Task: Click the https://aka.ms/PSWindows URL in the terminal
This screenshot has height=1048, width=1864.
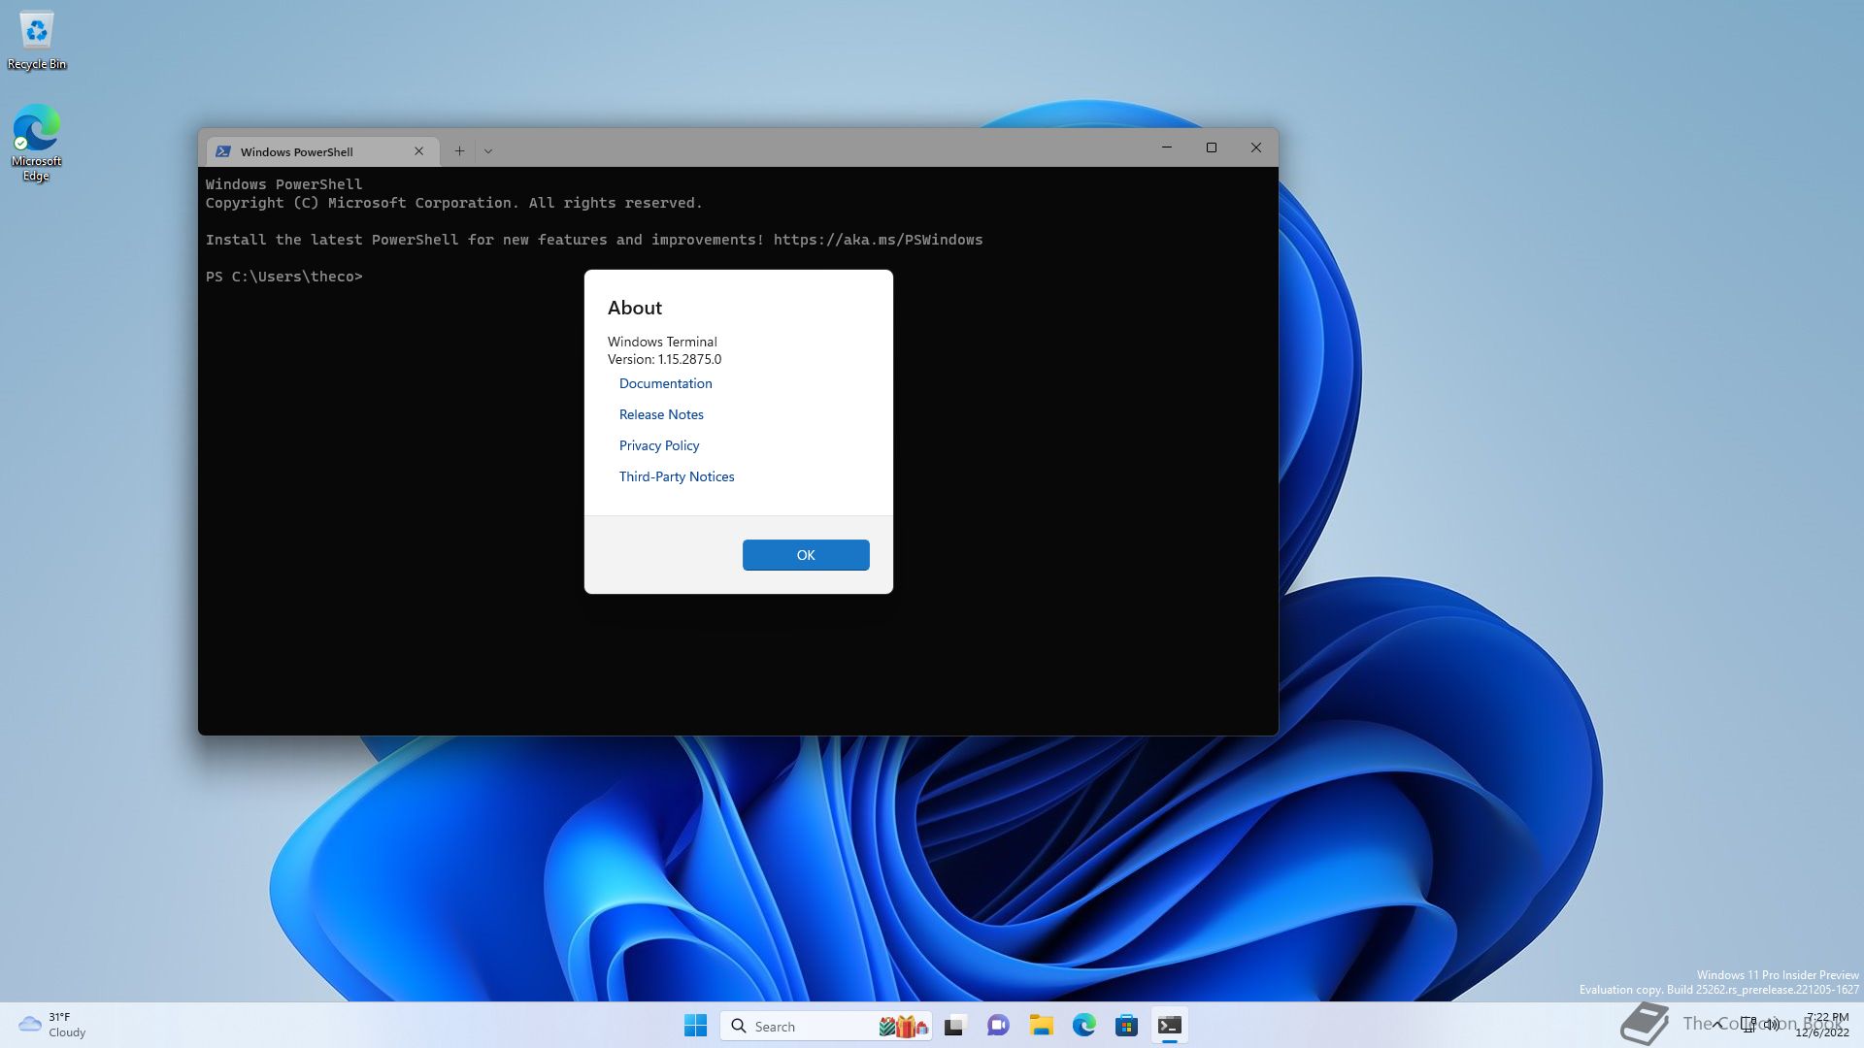Action: point(878,240)
